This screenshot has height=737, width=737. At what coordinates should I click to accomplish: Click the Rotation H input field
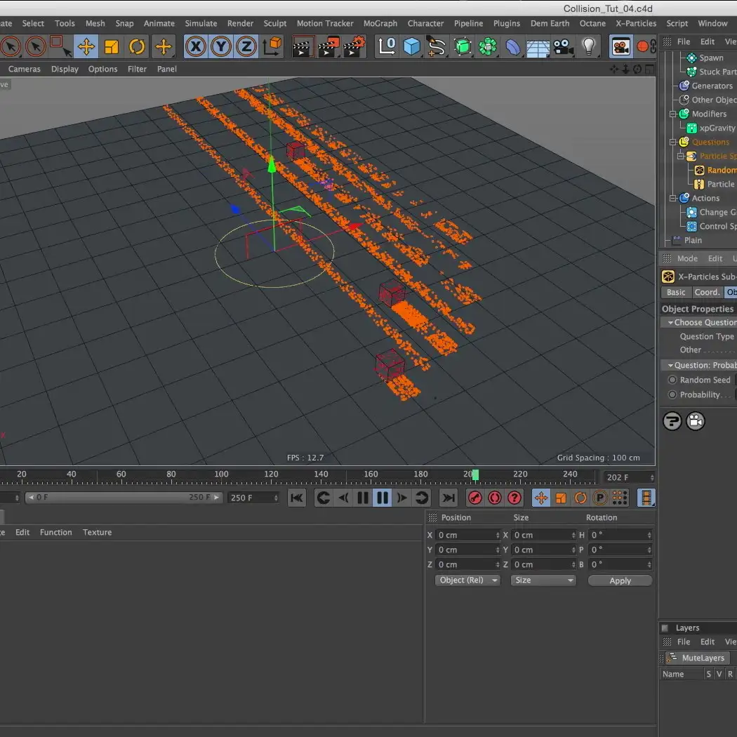(620, 536)
